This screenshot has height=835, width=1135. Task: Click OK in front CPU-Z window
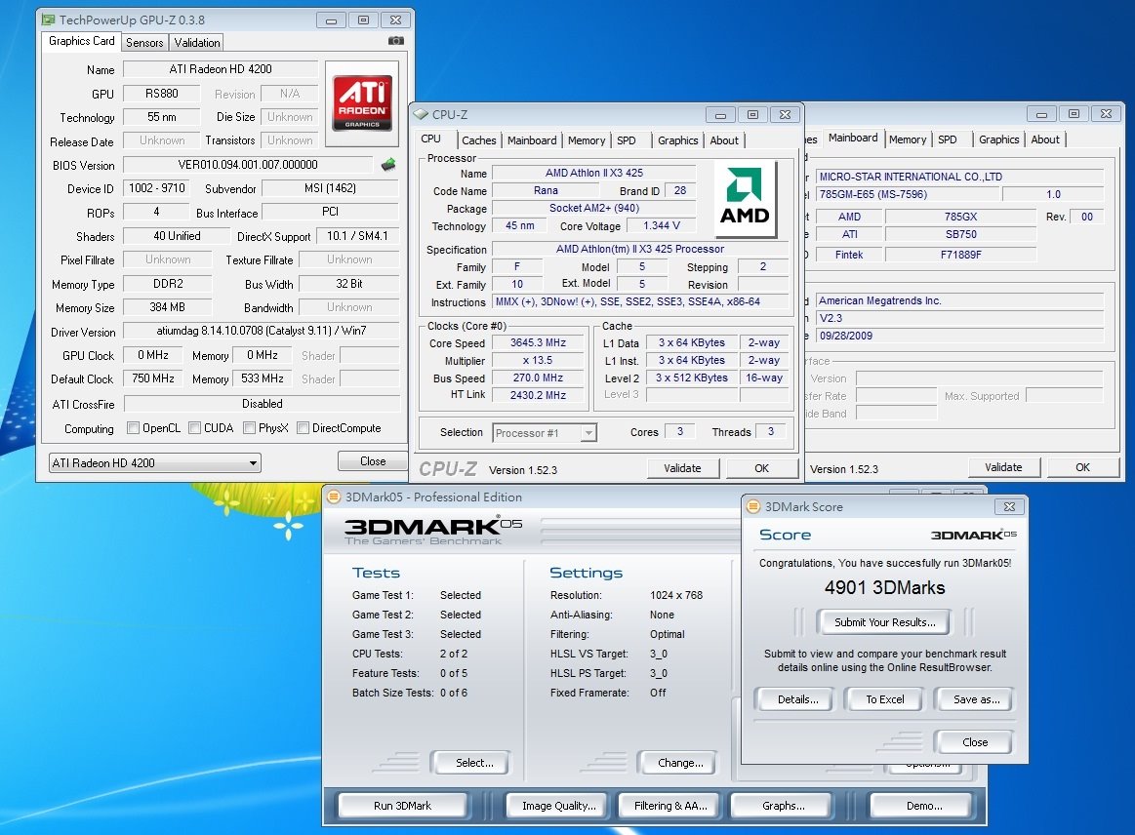click(x=761, y=468)
